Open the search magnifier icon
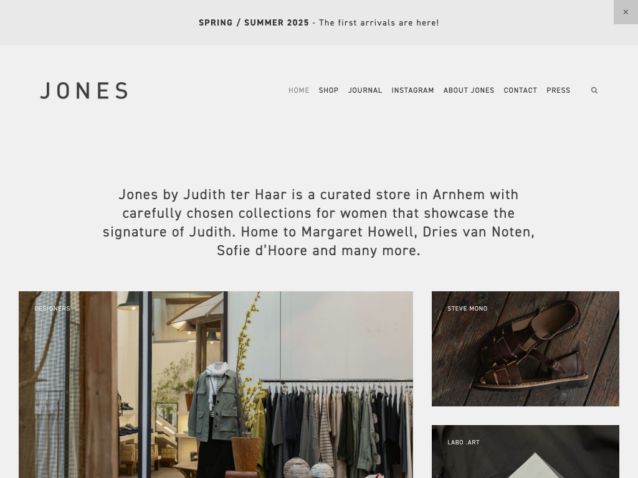The height and width of the screenshot is (478, 638). [594, 90]
